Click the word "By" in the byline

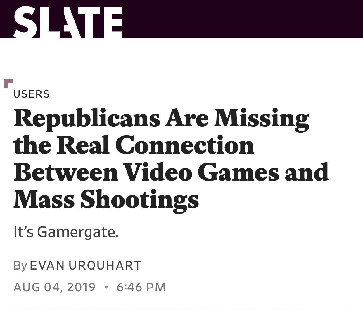[x=20, y=265]
